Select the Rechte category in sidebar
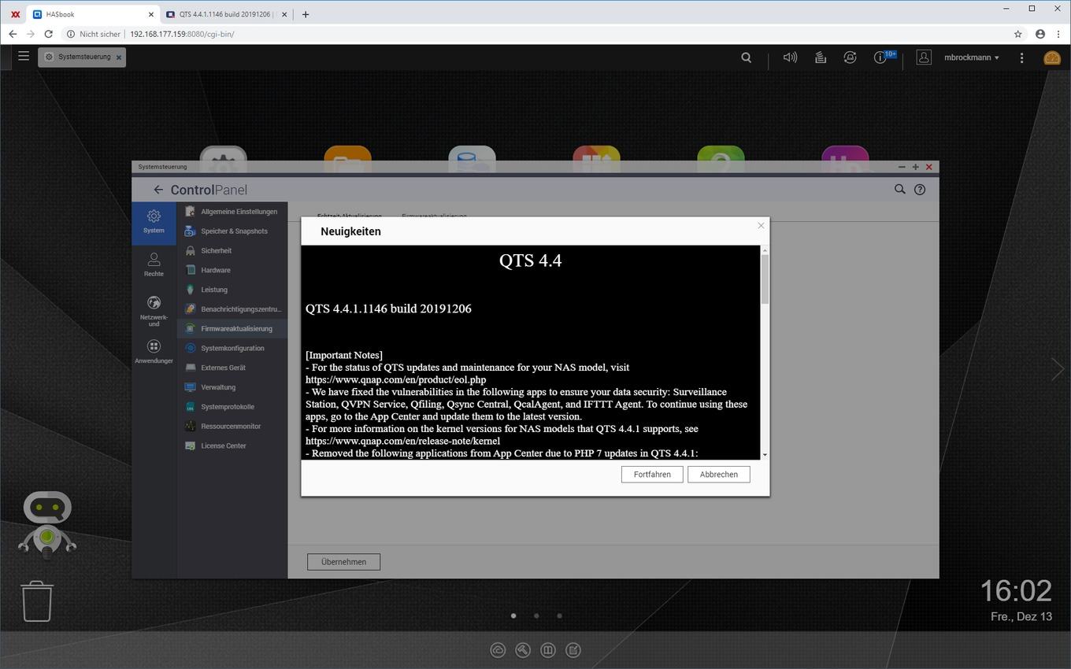The height and width of the screenshot is (669, 1071). click(x=154, y=265)
